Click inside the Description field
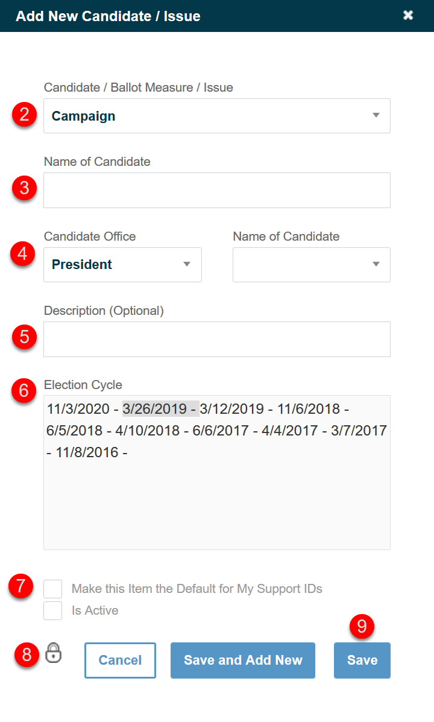 pos(217,339)
